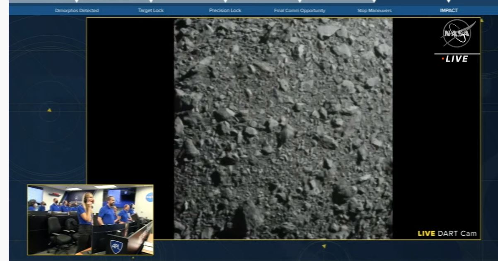Click the timeline marker above Stop Maneuvers
This screenshot has width=498, height=261.
[374, 2]
